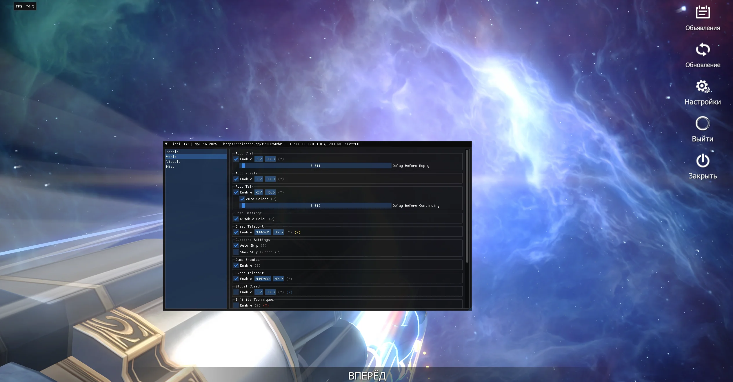733x382 pixels.
Task: Click the Auto Chat help (?) icon
Action: click(281, 159)
